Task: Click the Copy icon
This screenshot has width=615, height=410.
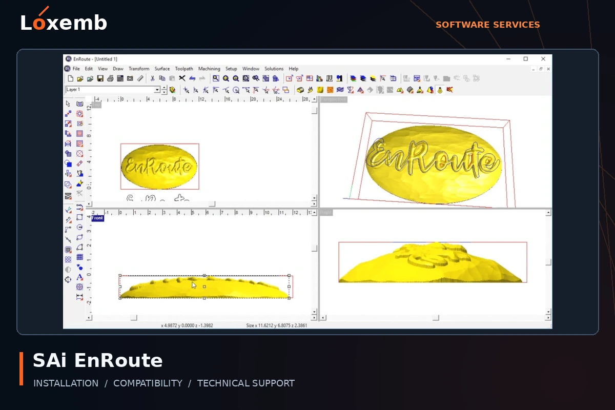Action: click(x=162, y=78)
